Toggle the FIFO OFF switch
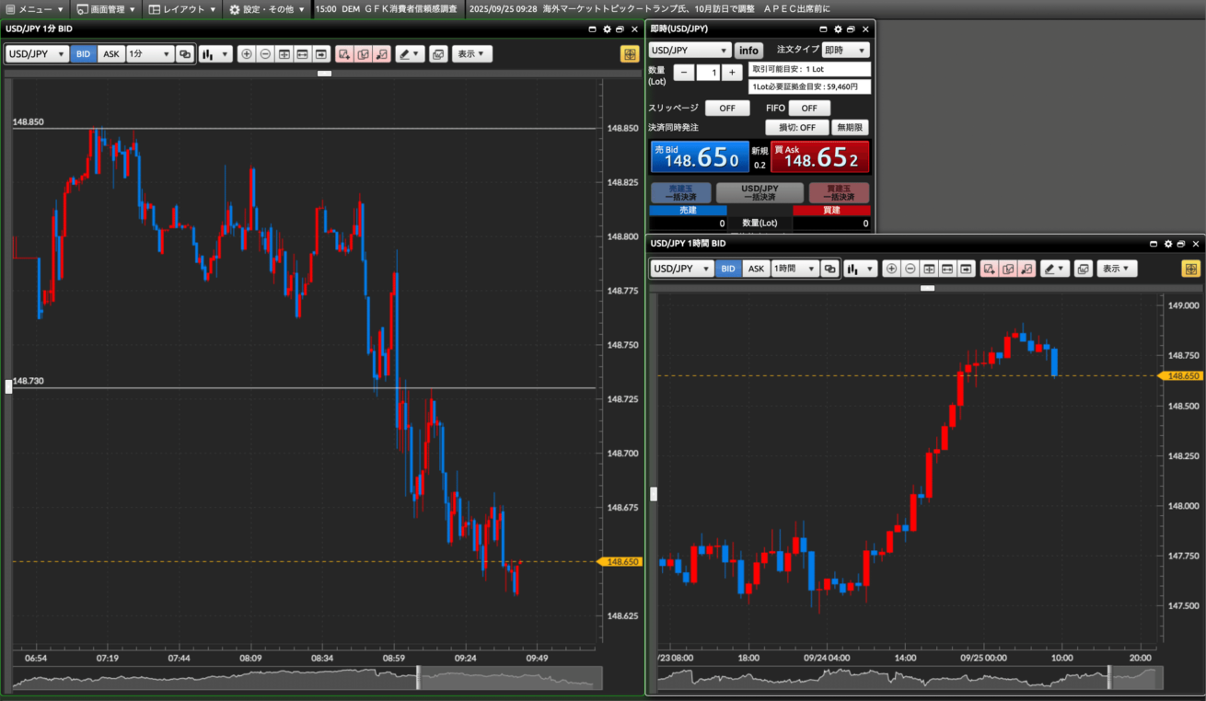1206x701 pixels. click(x=809, y=108)
